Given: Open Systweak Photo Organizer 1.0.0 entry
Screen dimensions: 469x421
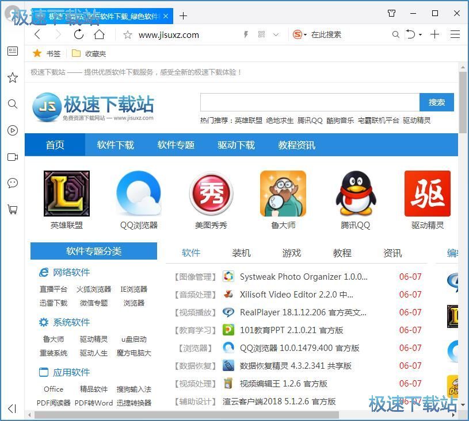Looking at the screenshot, I should [x=304, y=277].
